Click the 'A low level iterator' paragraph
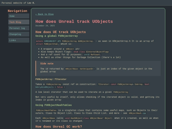This screenshot has height=129, width=172. coord(82,92)
